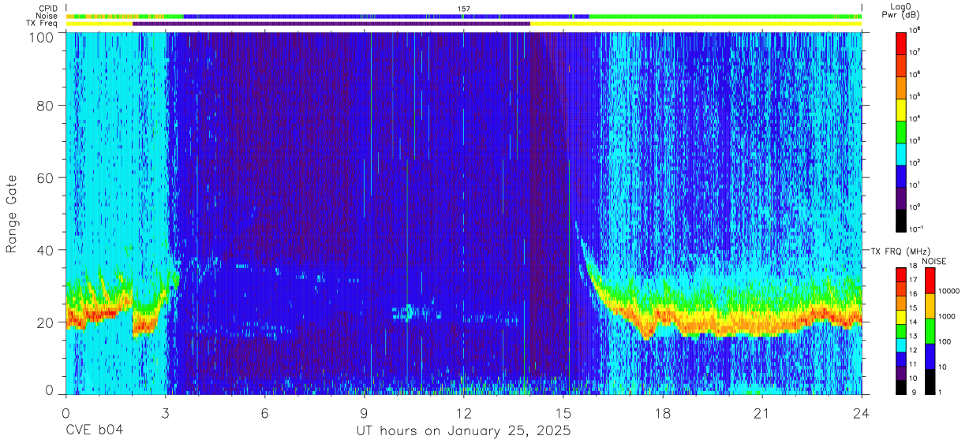Click the red top segment of NOISE colorbar

coord(930,281)
